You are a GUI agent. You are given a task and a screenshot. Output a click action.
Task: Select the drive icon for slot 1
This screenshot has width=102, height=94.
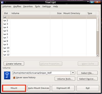click(5, 17)
